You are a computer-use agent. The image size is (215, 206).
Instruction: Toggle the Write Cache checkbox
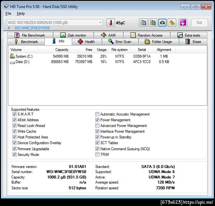tap(14, 131)
